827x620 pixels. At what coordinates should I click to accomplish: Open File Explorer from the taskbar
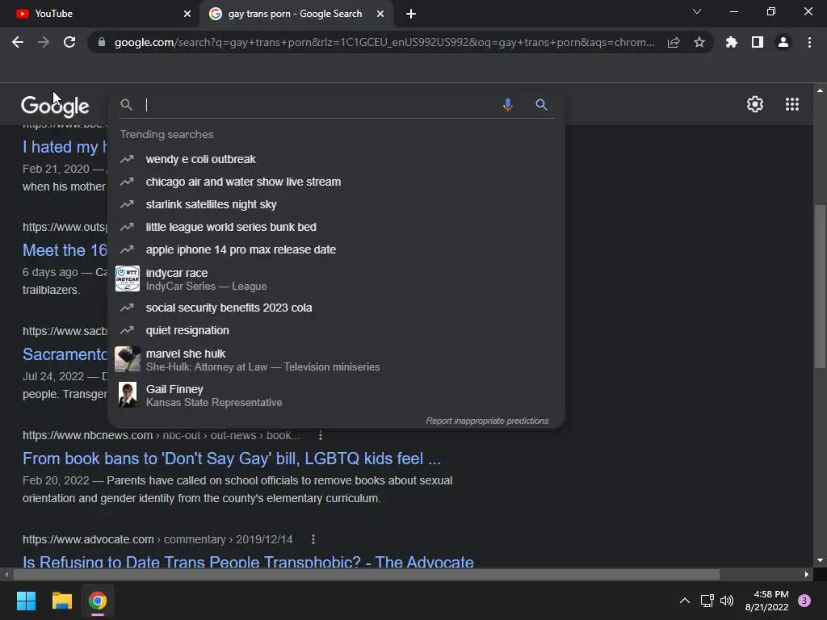[x=61, y=601]
